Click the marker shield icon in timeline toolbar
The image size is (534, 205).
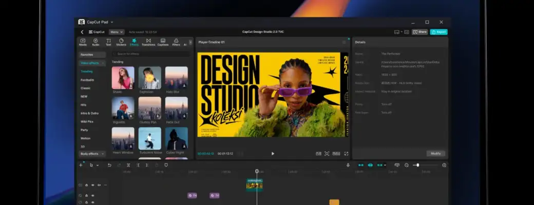coord(166,165)
